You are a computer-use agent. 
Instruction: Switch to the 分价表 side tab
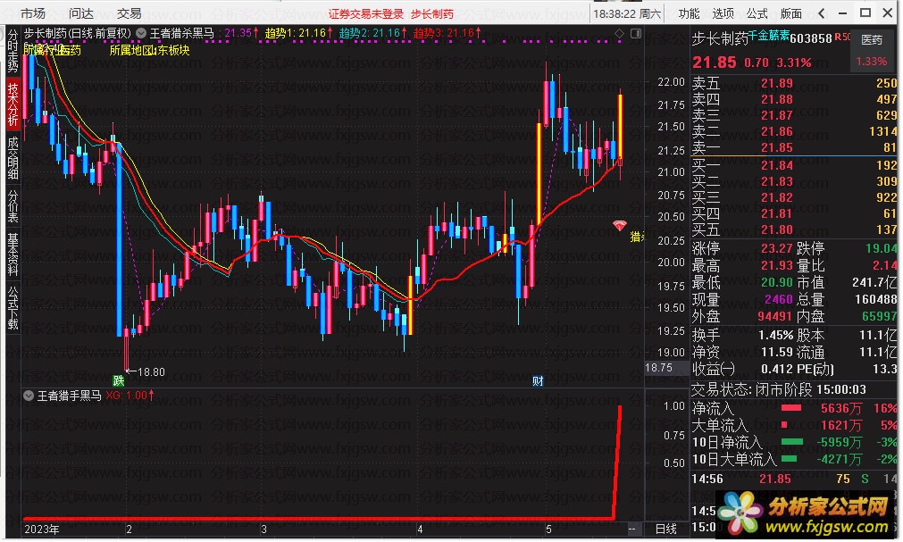[13, 205]
